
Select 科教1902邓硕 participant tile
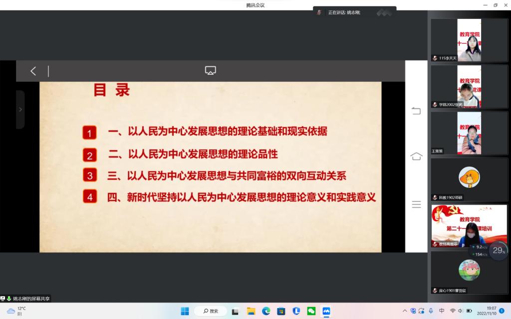coord(469,179)
